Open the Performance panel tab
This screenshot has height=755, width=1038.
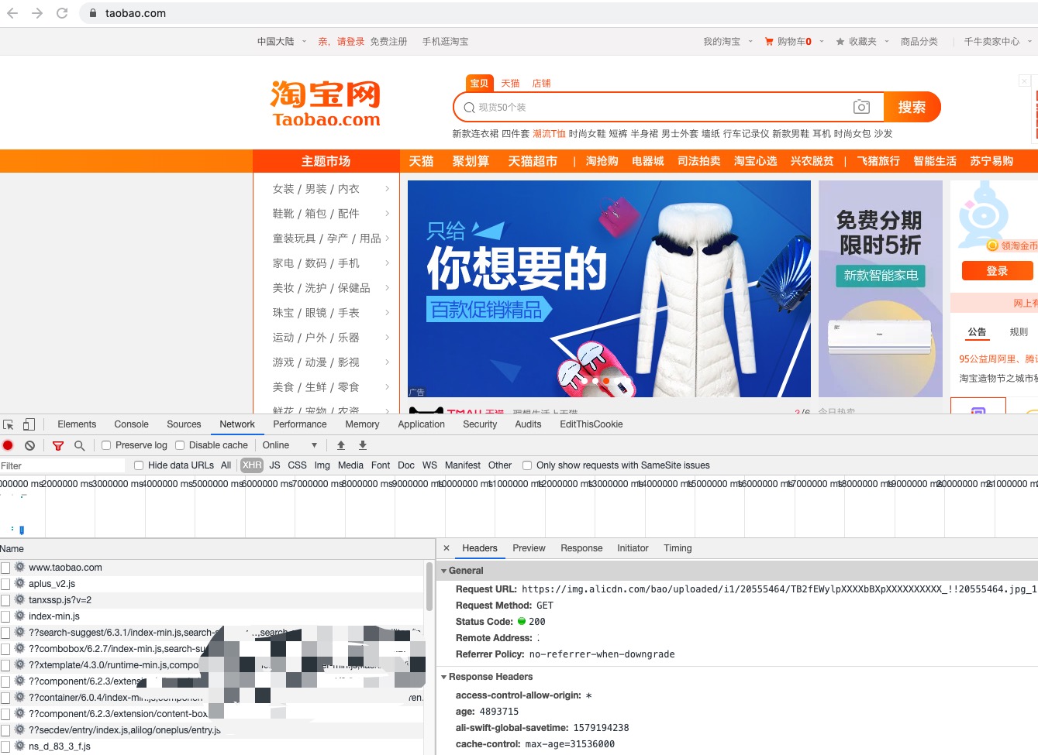click(300, 424)
